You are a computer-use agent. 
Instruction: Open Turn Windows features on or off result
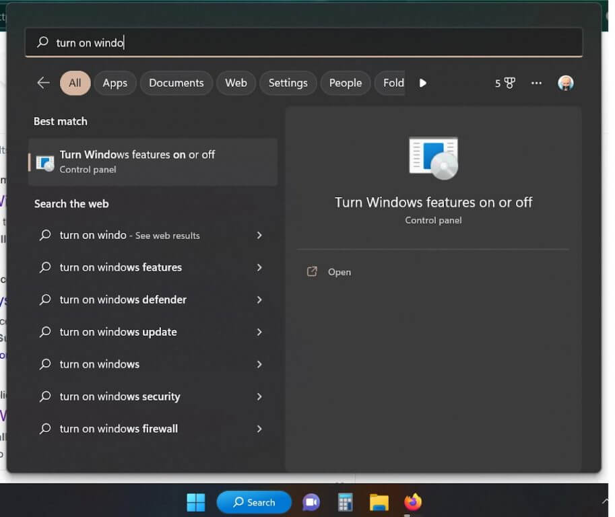click(x=153, y=162)
